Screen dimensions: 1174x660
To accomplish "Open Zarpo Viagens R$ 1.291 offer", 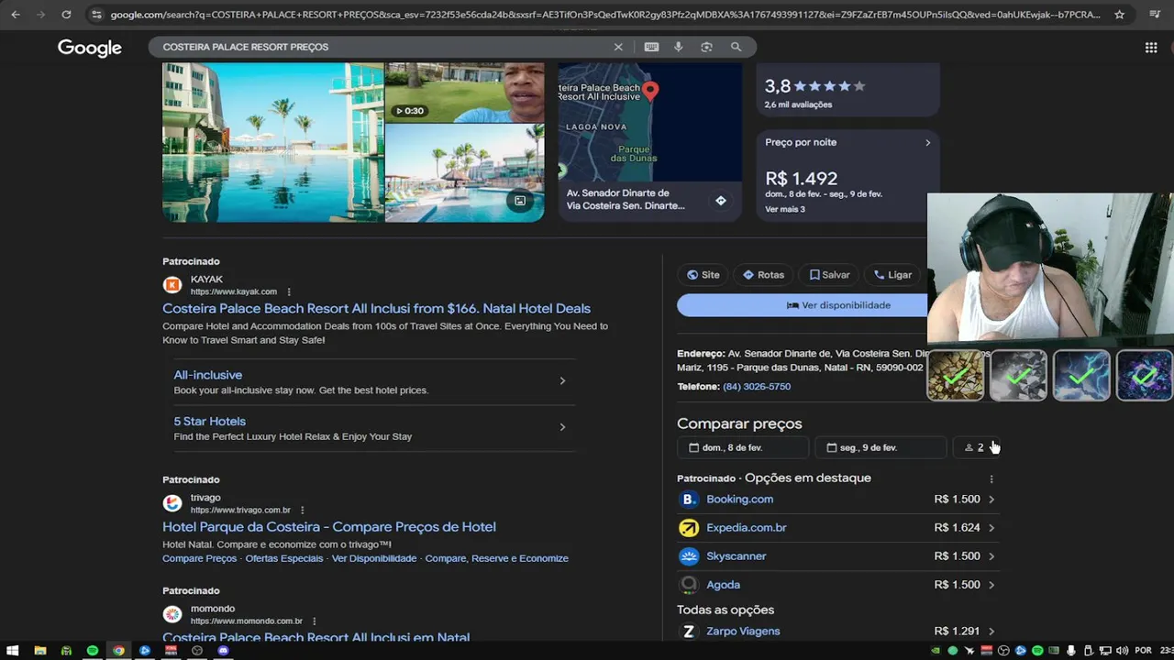I will tap(837, 632).
